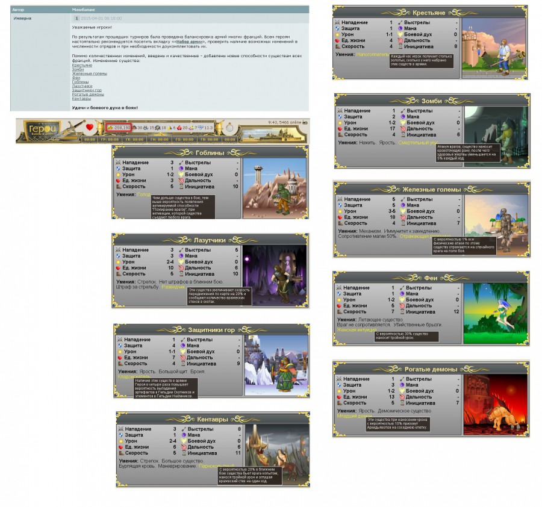Click the ring icon in game header
Screen dimensions: 542x507
pos(229,128)
